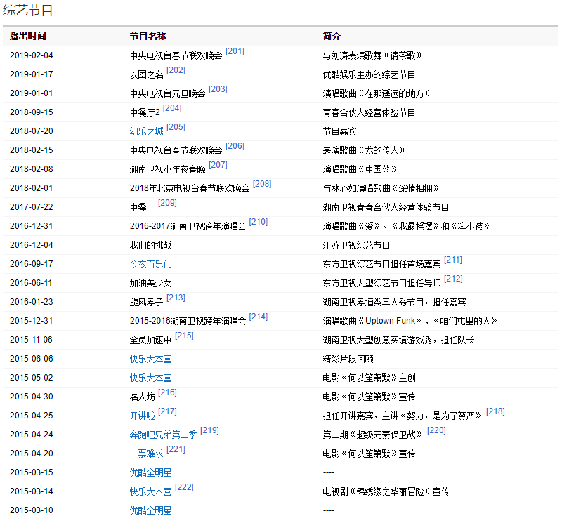This screenshot has width=562, height=516.
Task: Open the 幻乐之城 program link
Action: point(146,131)
